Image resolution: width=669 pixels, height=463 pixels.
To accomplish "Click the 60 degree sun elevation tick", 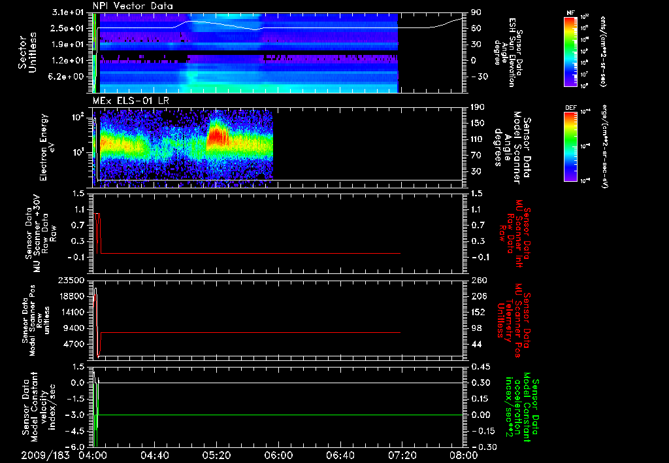I will pos(476,28).
